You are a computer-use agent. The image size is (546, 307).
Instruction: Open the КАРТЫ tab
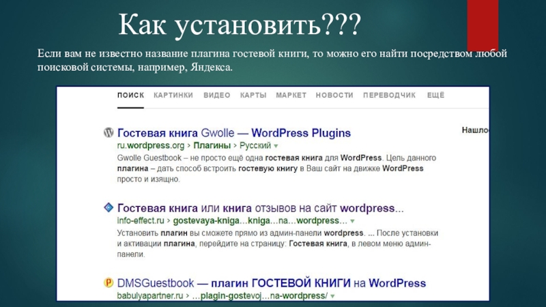(x=253, y=96)
